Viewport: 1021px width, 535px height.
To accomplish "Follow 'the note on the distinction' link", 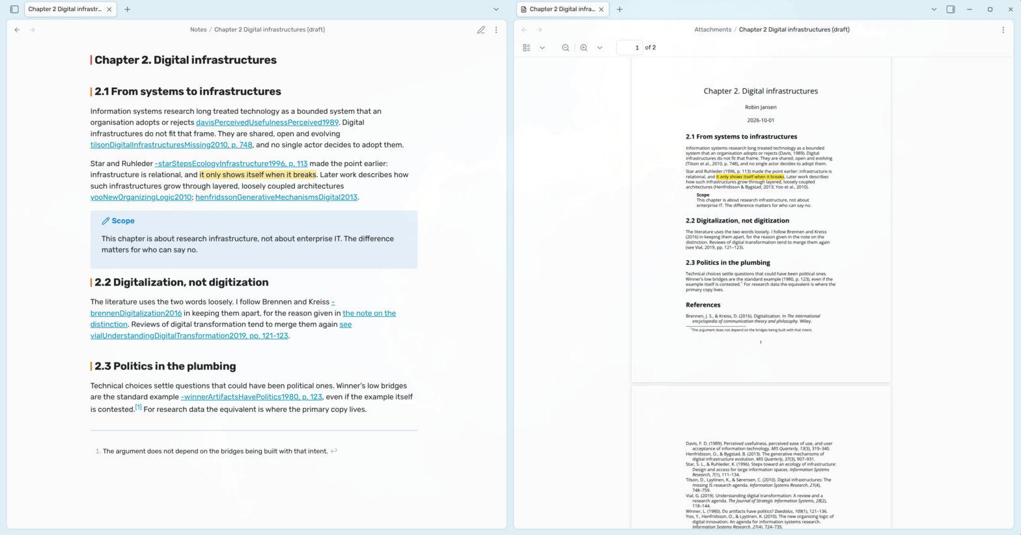I will tap(369, 313).
